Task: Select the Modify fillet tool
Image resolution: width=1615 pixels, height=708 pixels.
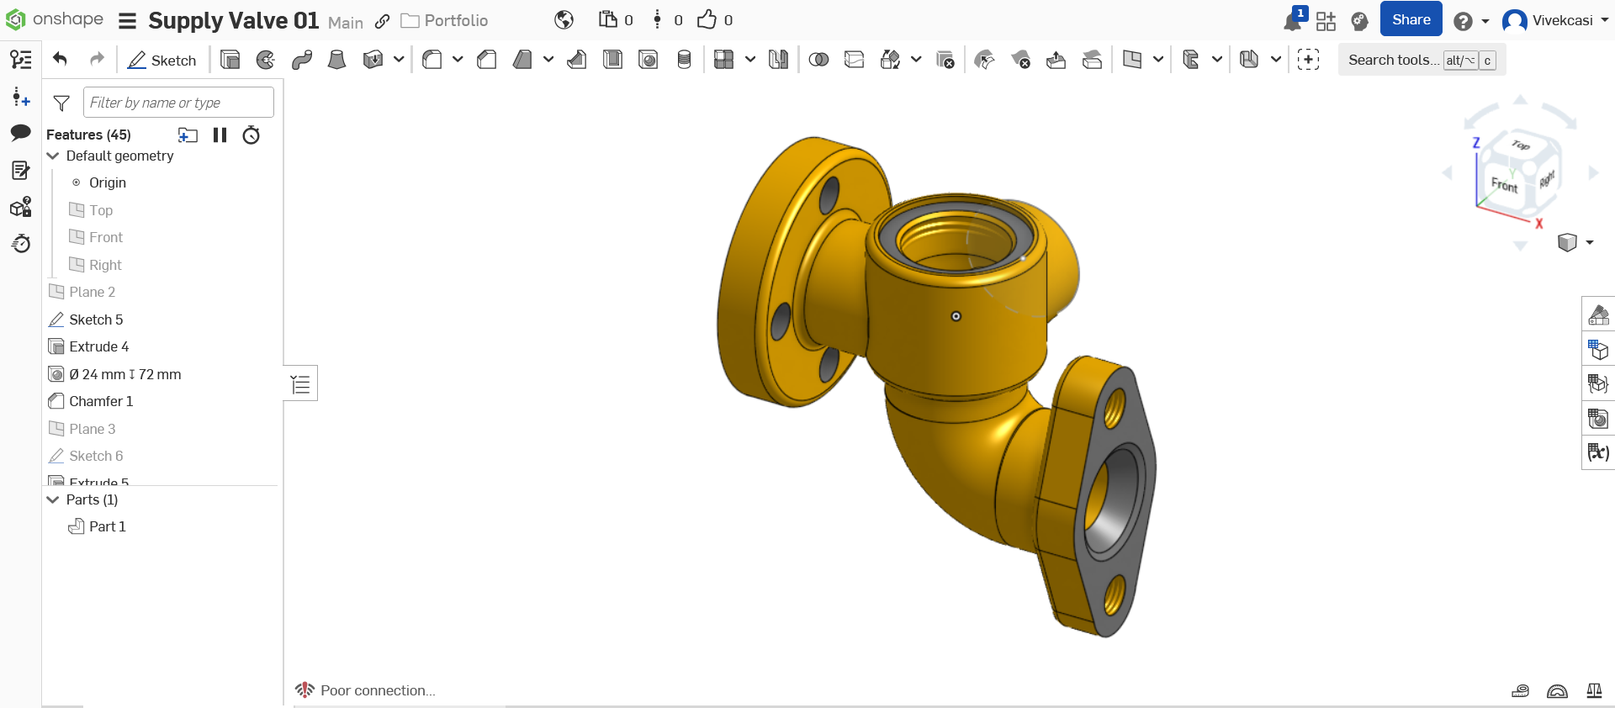Action: click(x=984, y=60)
